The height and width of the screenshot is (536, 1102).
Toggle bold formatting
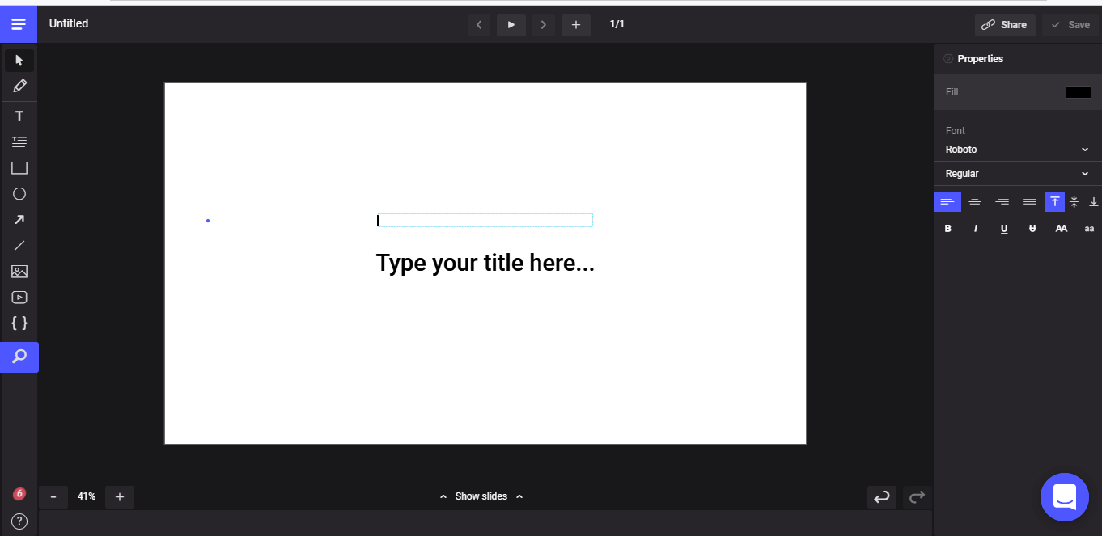[948, 229]
